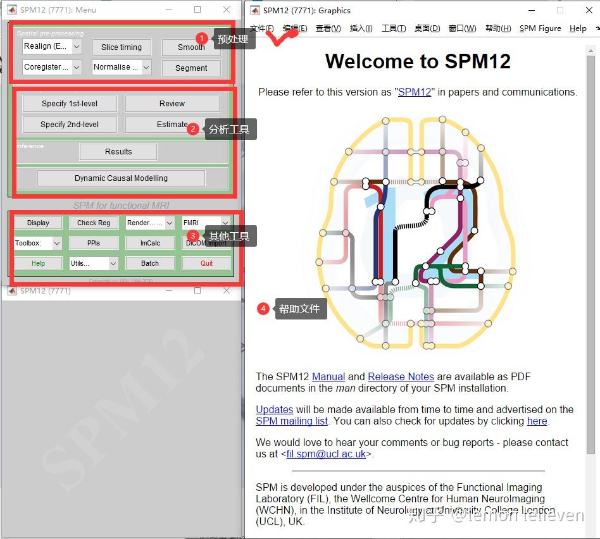Open the Realign (E... dropdown
Screen dimensions: 600x539
tap(52, 46)
